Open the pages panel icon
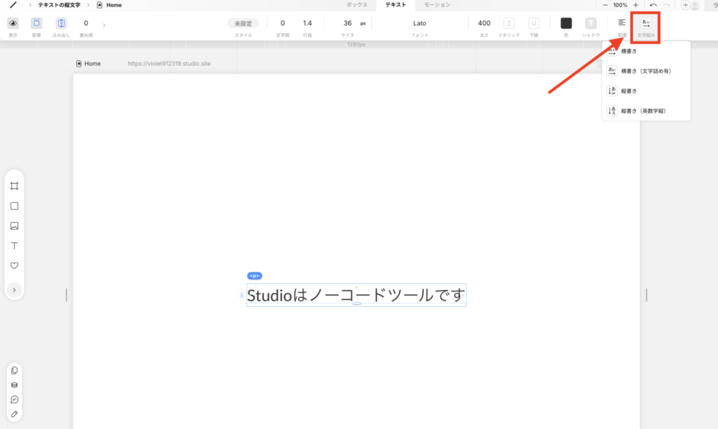Viewport: 718px width, 429px height. (x=14, y=370)
